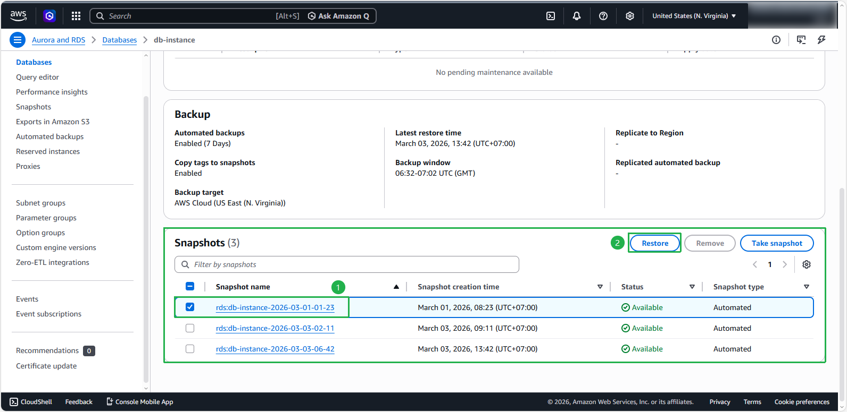Click the Take snapshot button

pos(777,243)
